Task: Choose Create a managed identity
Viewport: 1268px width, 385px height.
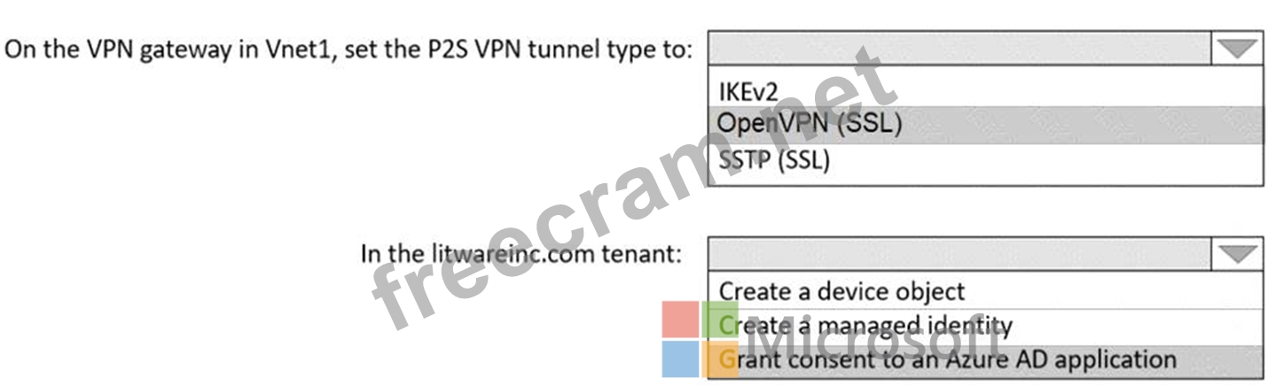Action: click(985, 326)
